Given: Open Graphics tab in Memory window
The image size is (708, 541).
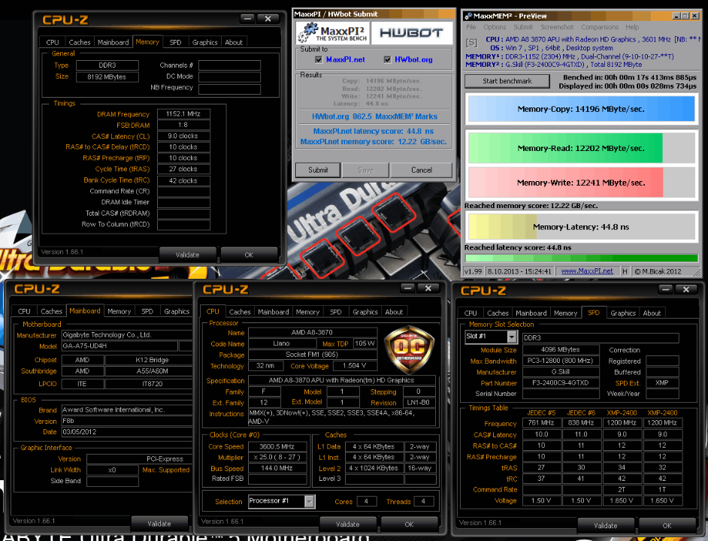Looking at the screenshot, I should coord(204,42).
